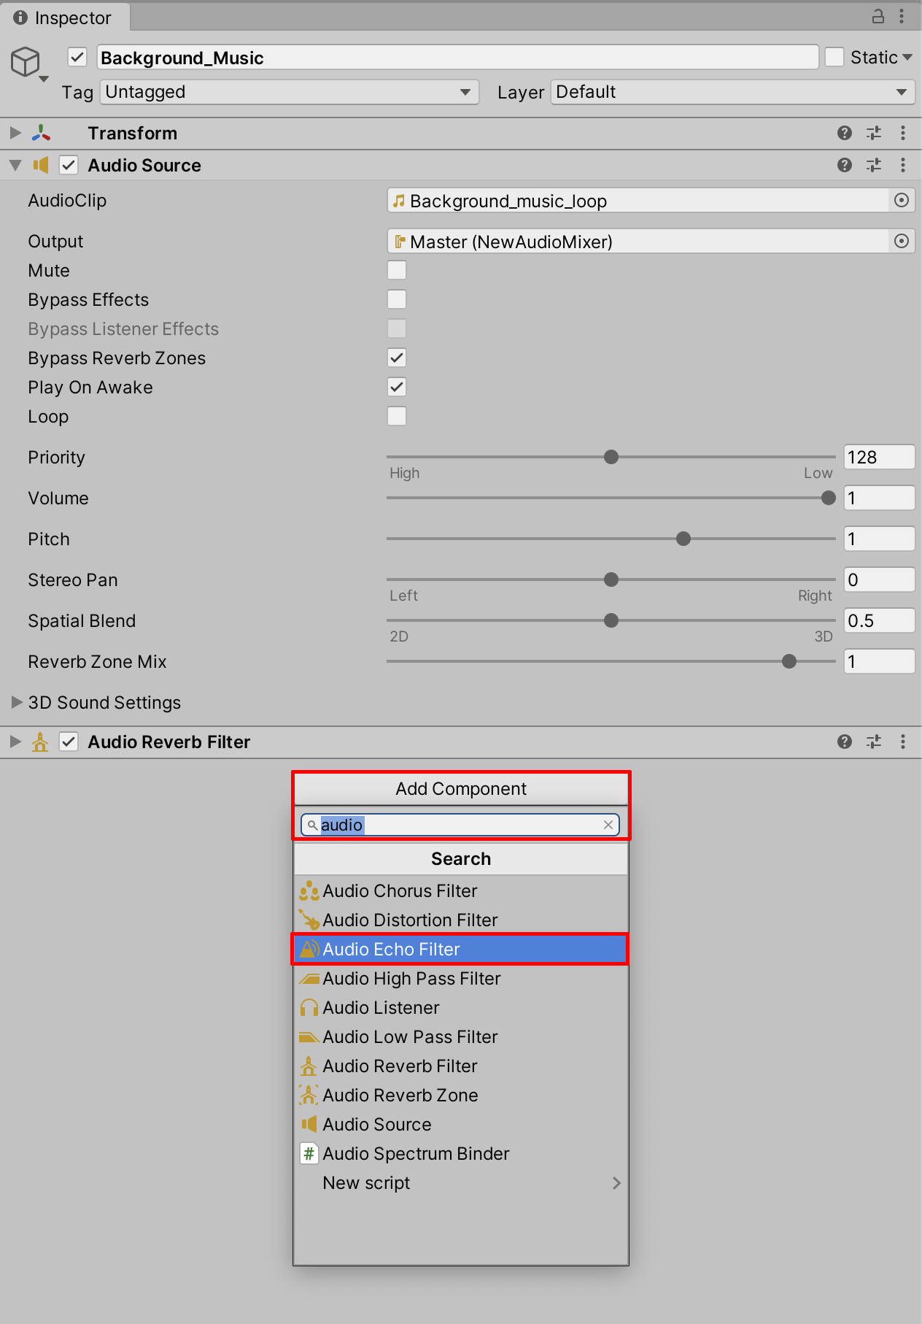Click the Add Component button

point(461,788)
